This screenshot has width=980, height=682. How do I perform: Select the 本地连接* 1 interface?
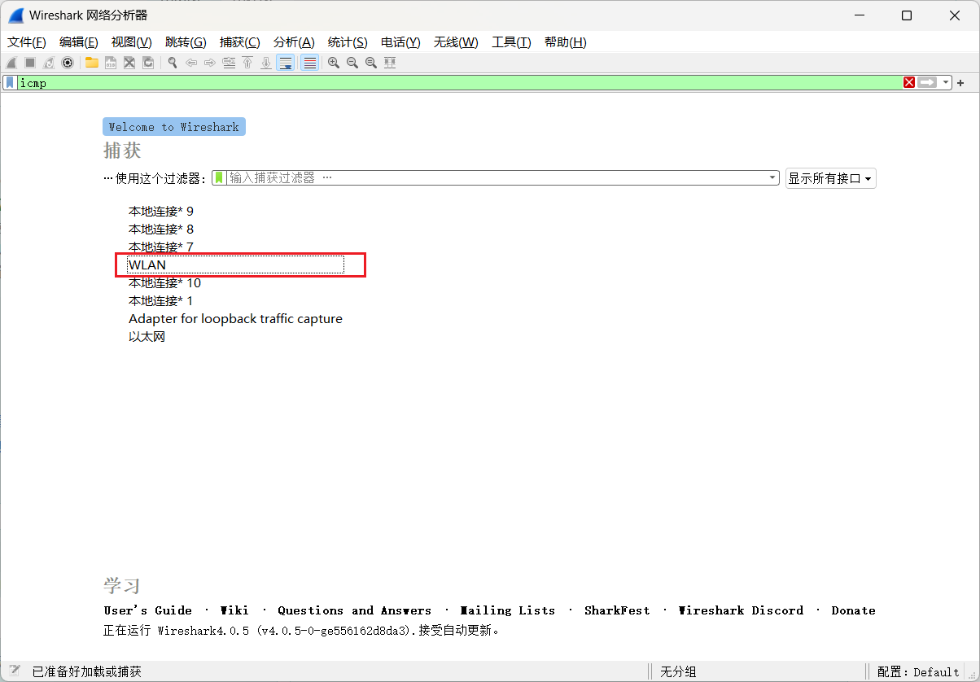pyautogui.click(x=161, y=300)
